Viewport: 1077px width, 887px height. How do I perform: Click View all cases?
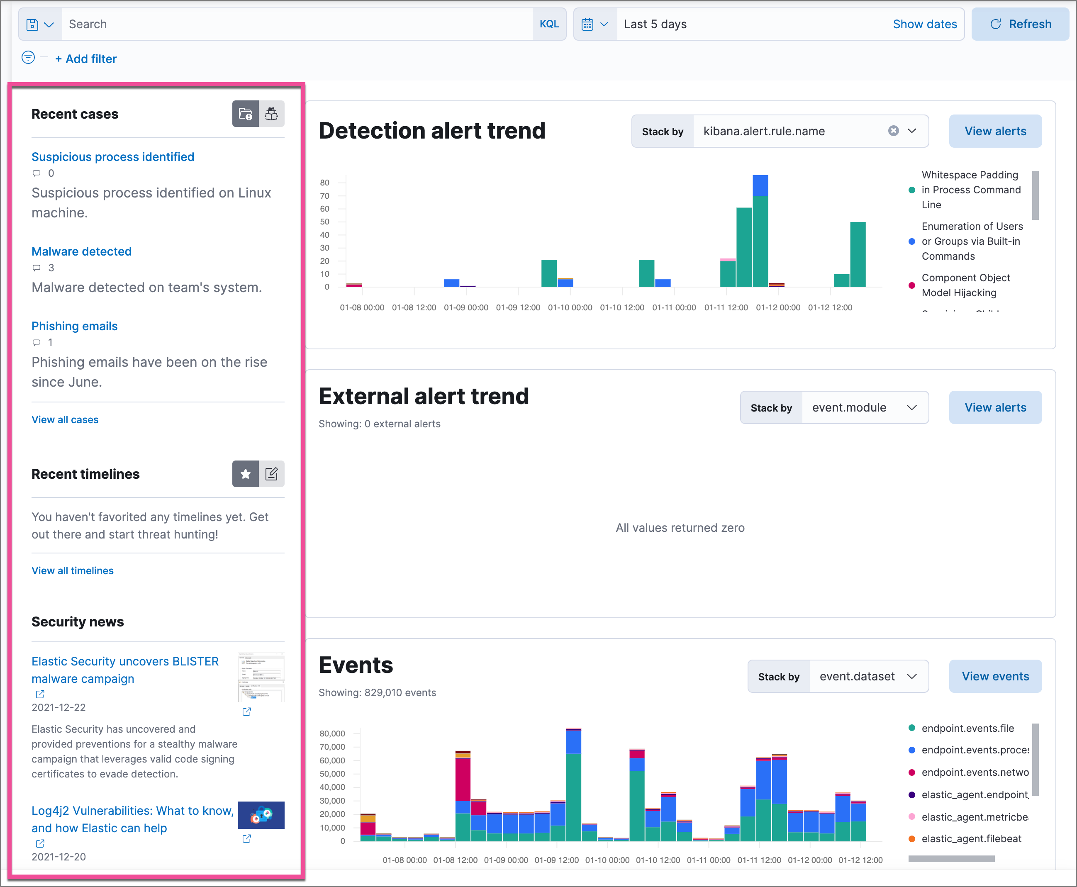[x=64, y=419]
